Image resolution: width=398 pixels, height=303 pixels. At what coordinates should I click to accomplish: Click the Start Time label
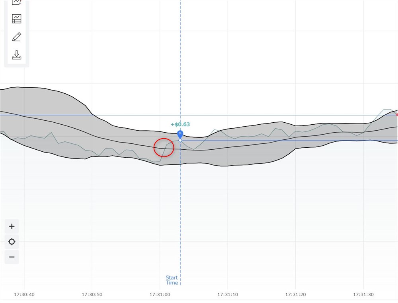[x=172, y=280]
